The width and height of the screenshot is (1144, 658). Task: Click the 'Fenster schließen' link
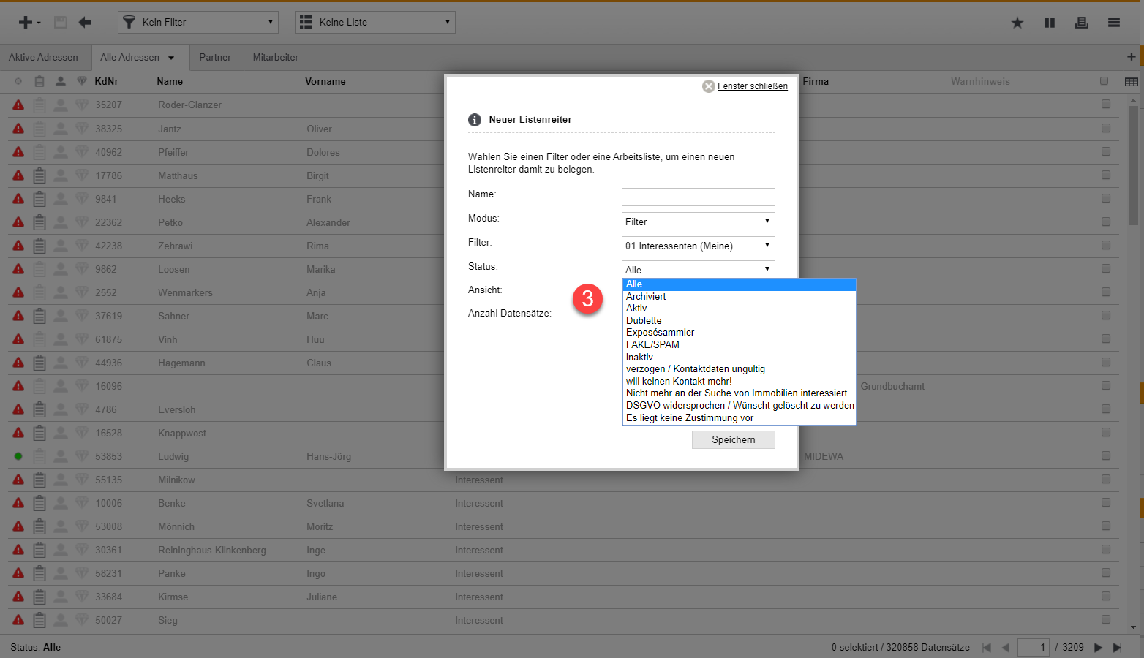(x=752, y=86)
